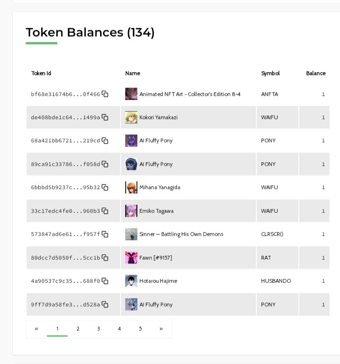The width and height of the screenshot is (340, 364).
Task: Copy token id bf68e31674b6...0f466
Action: coord(105,94)
